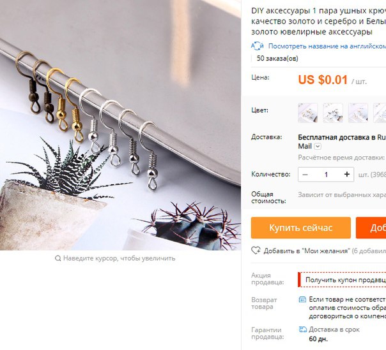The width and height of the screenshot is (386, 350).
Task: Decrease quantity with the minus button
Action: 305,175
